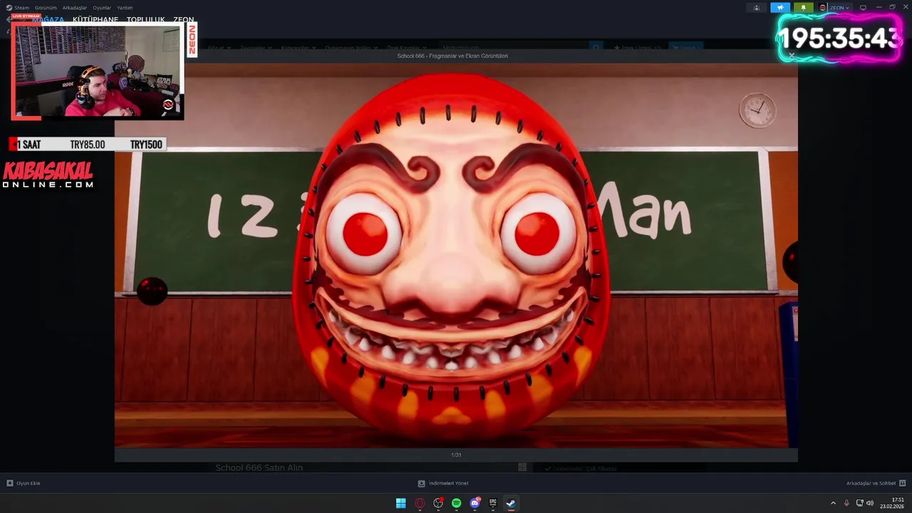Click the Windows icon beside the purchase heading
Viewport: 912px width, 513px height.
click(x=522, y=467)
